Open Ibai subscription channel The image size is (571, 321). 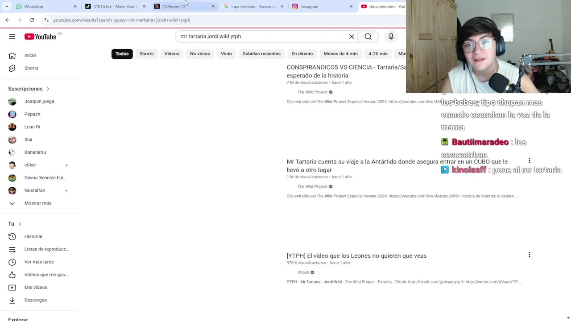(x=39, y=140)
